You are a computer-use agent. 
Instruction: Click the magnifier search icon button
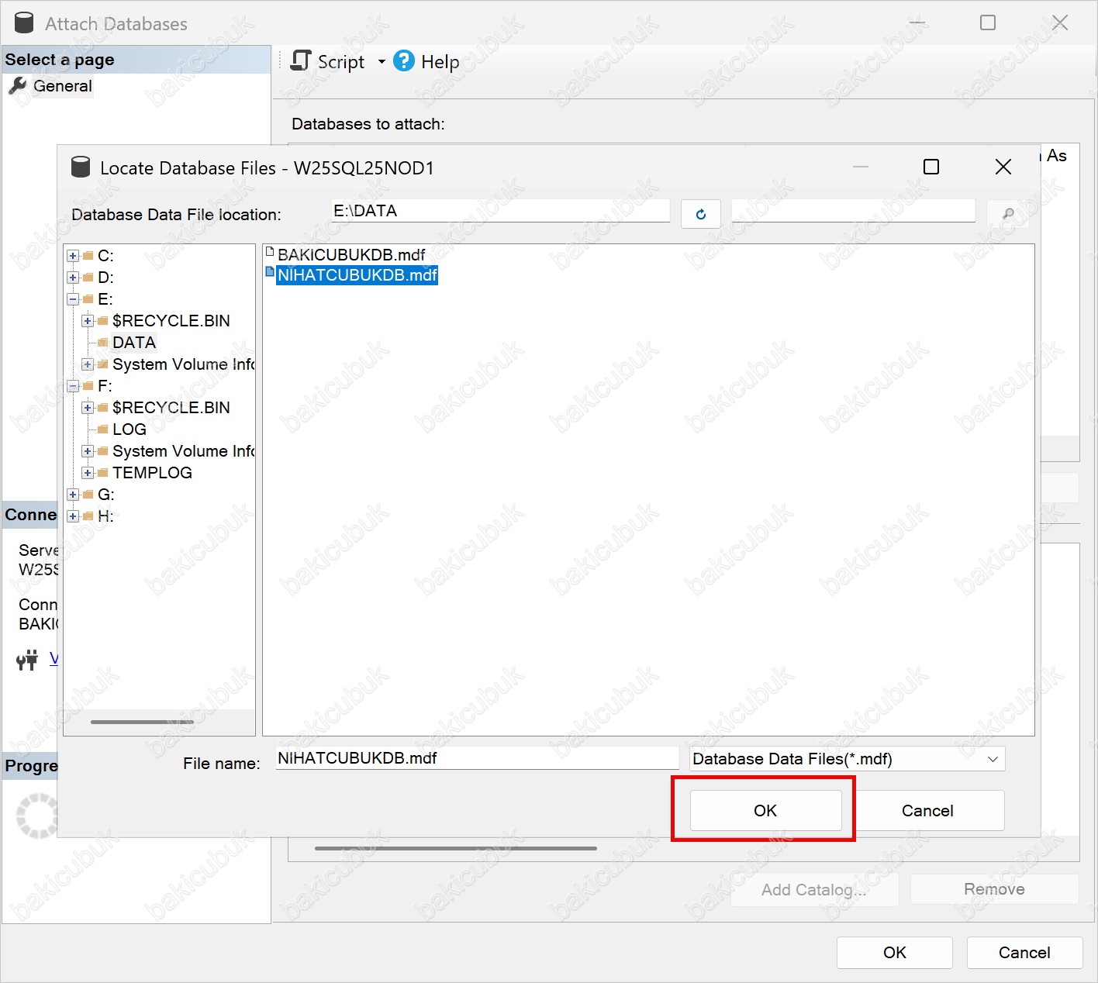point(1007,215)
